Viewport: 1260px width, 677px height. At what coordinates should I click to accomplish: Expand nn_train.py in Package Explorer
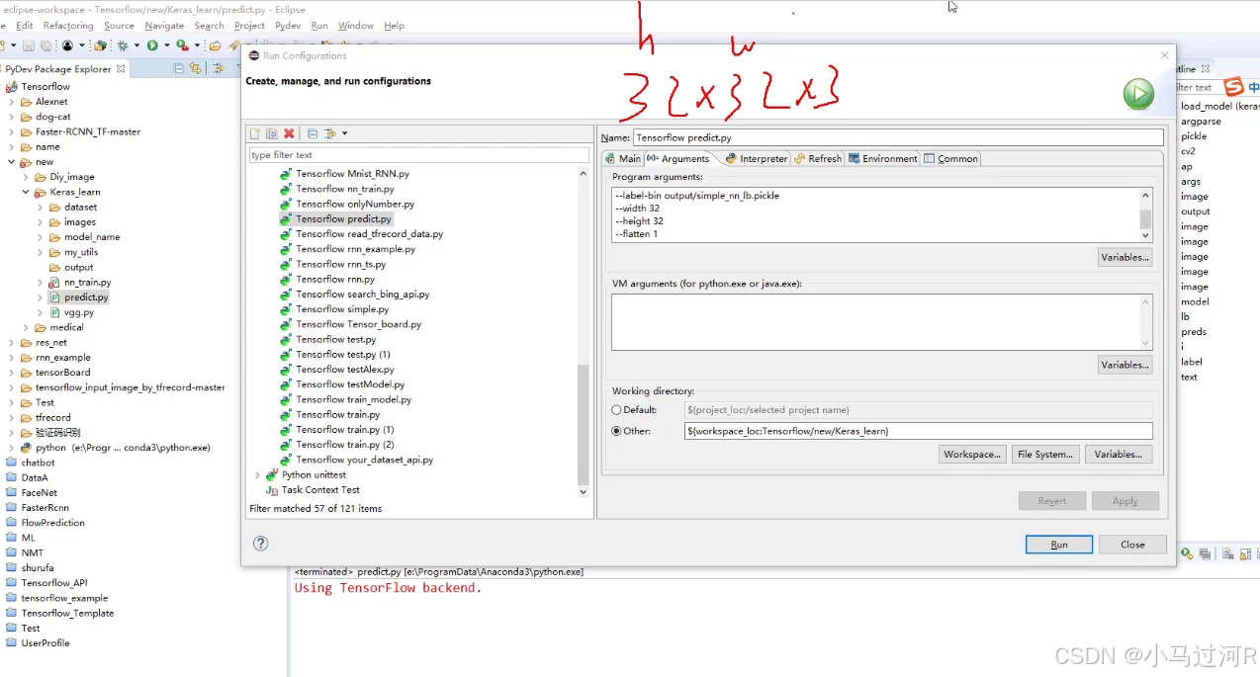pos(41,283)
